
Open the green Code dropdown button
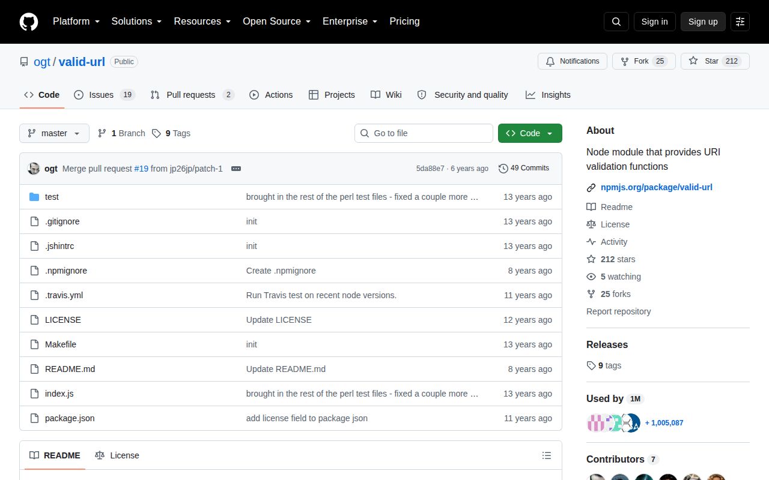tap(530, 133)
